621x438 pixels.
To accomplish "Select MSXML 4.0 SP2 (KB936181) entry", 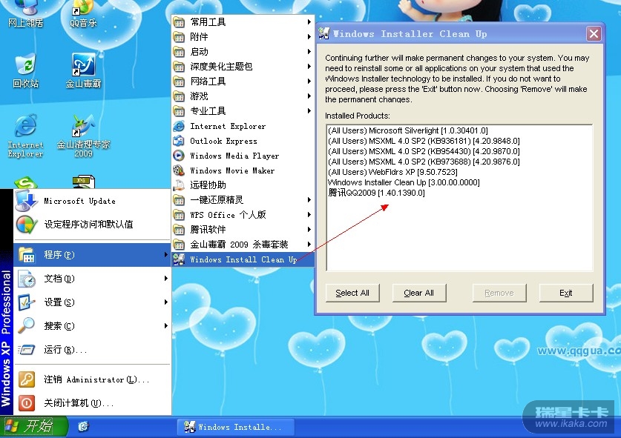I will (424, 141).
